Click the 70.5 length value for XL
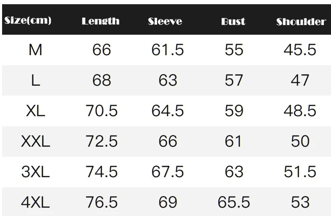331x216 pixels. tap(101, 111)
